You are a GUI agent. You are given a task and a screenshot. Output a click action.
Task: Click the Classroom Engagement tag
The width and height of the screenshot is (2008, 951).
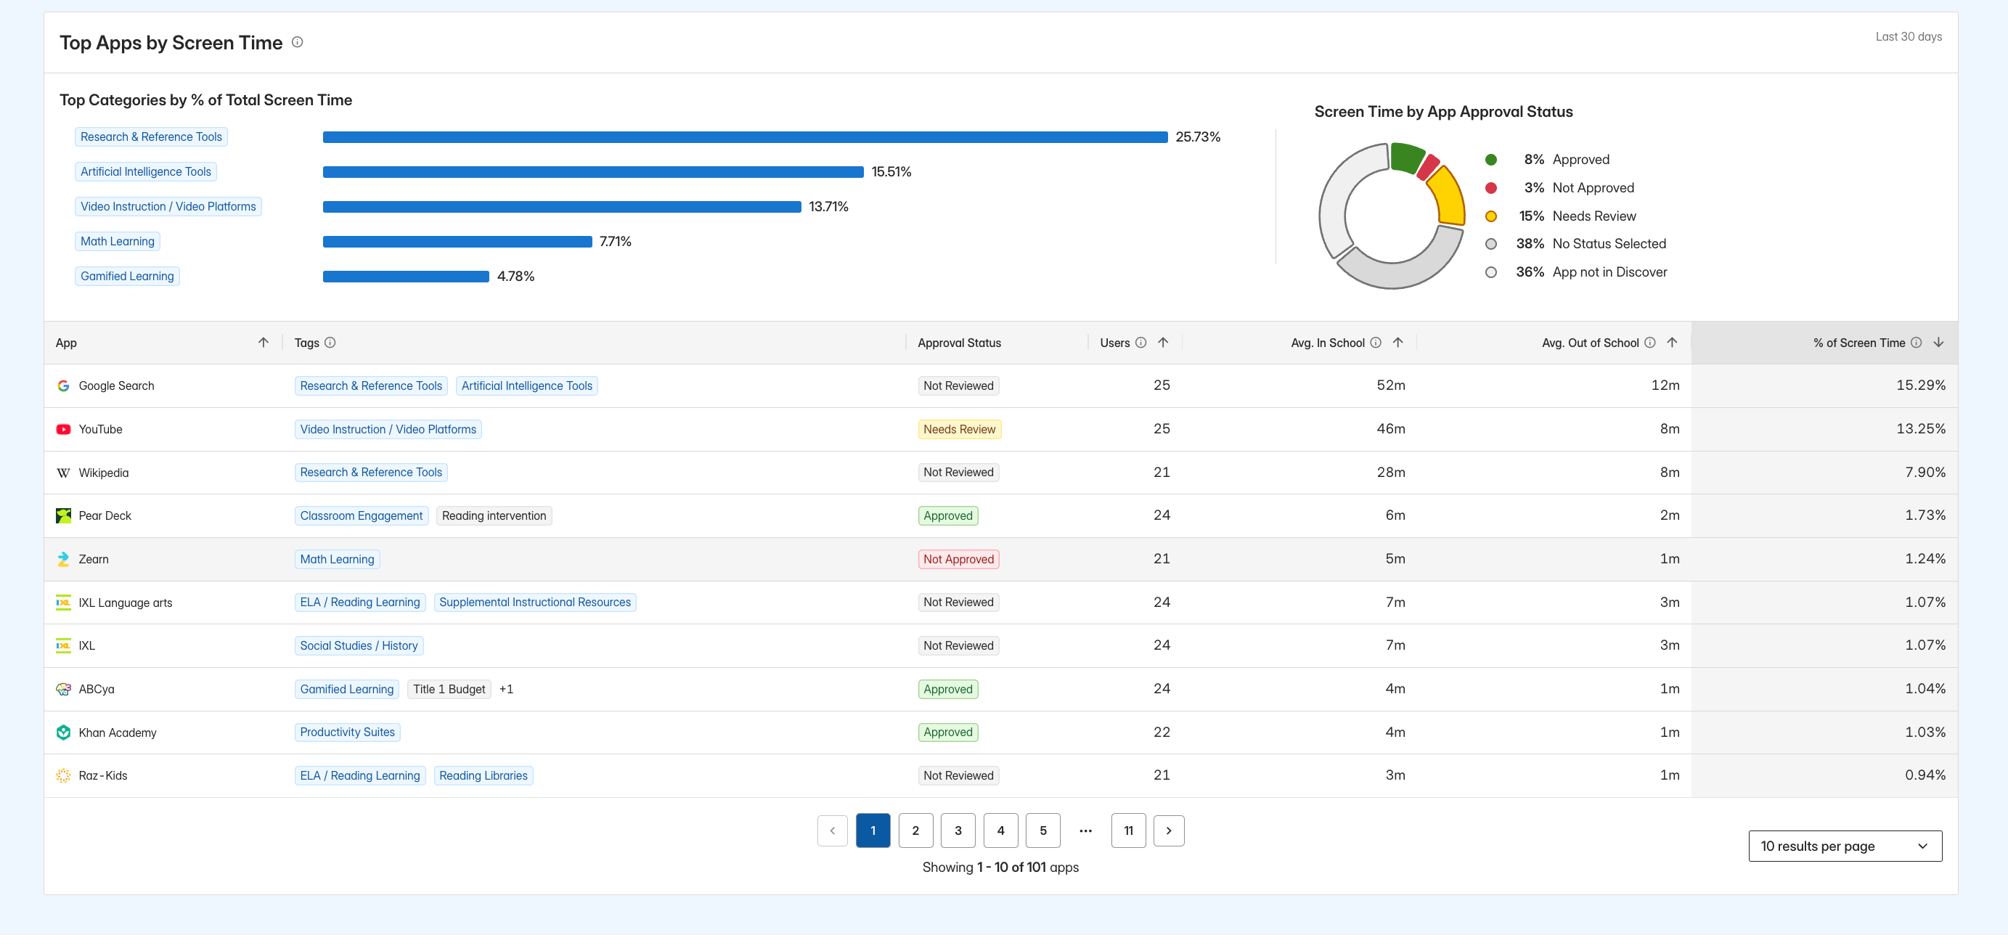(362, 515)
